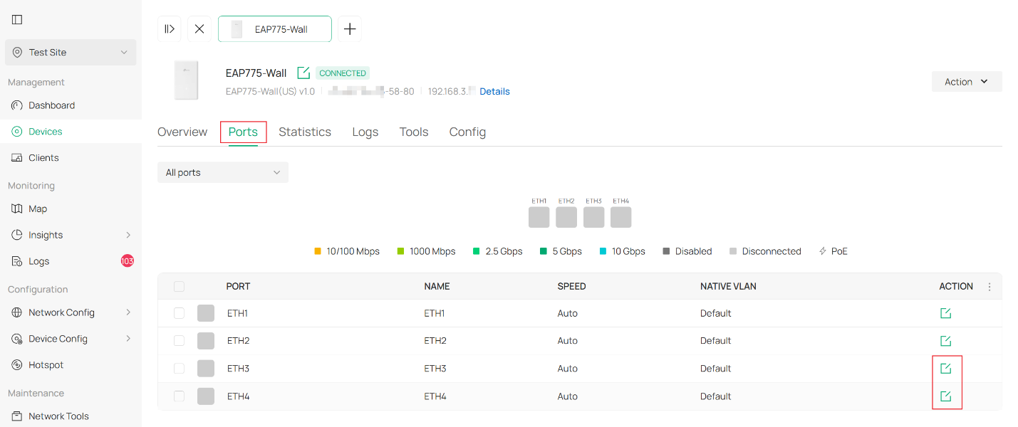The image size is (1018, 427).
Task: Tick the ETH4 row checkbox
Action: (179, 396)
